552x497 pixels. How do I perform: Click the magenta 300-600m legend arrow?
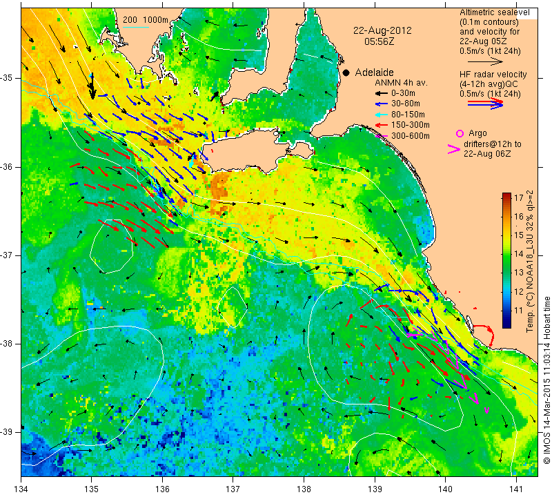[x=382, y=135]
